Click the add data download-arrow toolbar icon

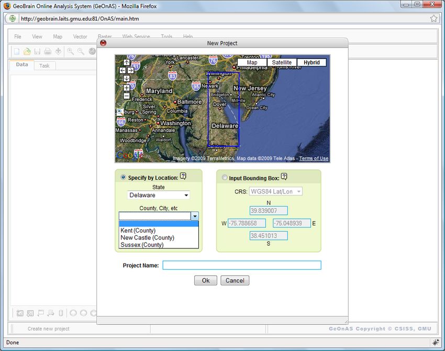pyautogui.click(x=58, y=51)
